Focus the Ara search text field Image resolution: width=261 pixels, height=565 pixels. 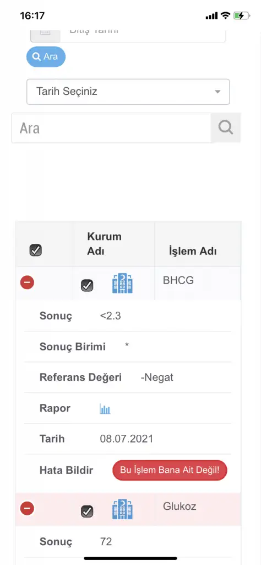click(111, 127)
